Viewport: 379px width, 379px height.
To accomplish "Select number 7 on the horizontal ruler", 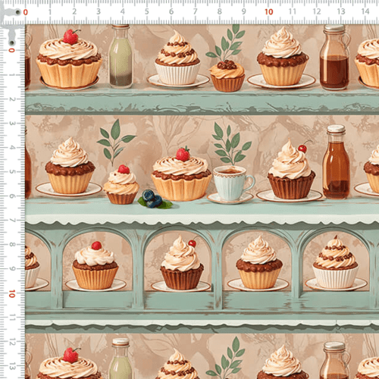I will click(x=195, y=11).
